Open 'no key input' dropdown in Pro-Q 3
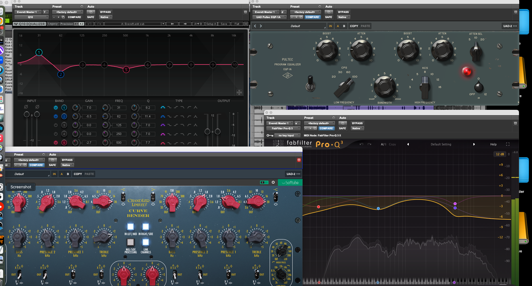This screenshot has height=286, width=532. [288, 136]
